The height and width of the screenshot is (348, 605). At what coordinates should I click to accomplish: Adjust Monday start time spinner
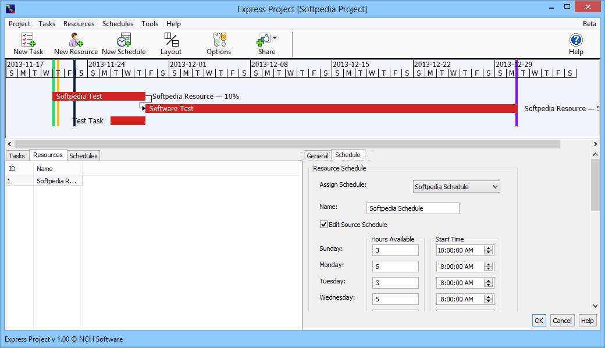tap(489, 266)
